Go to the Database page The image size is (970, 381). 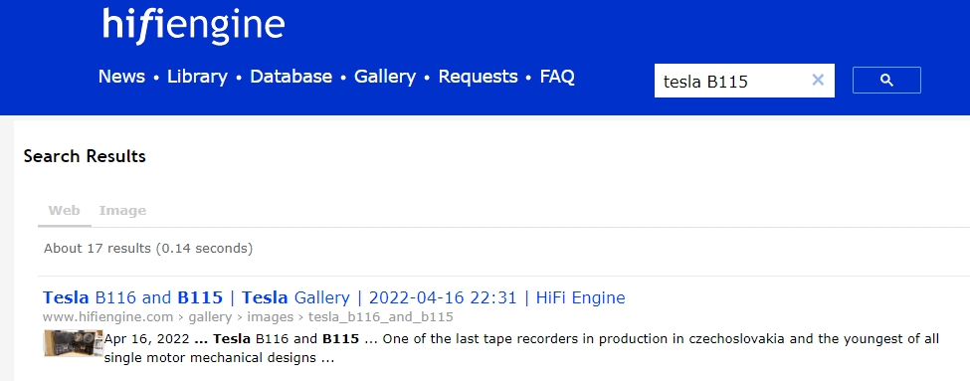click(x=291, y=77)
